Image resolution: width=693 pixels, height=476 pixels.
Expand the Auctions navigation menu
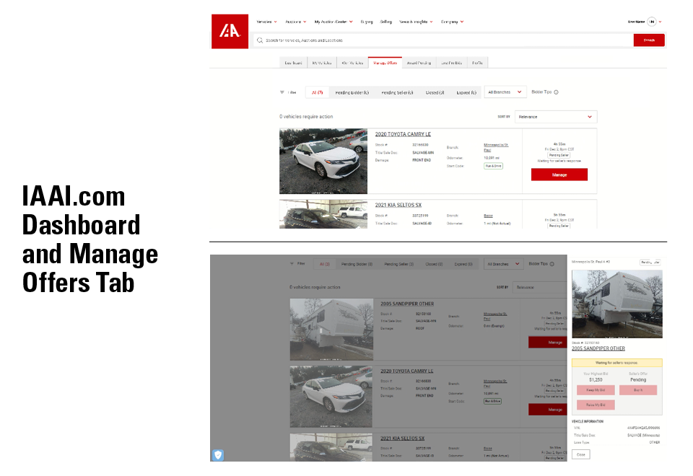[x=296, y=22]
